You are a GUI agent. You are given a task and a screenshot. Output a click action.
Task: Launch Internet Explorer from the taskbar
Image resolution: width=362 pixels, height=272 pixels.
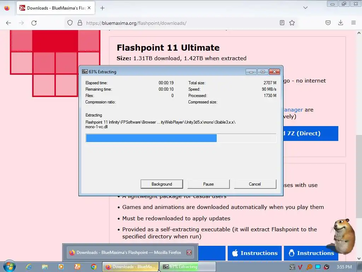tap(29, 267)
